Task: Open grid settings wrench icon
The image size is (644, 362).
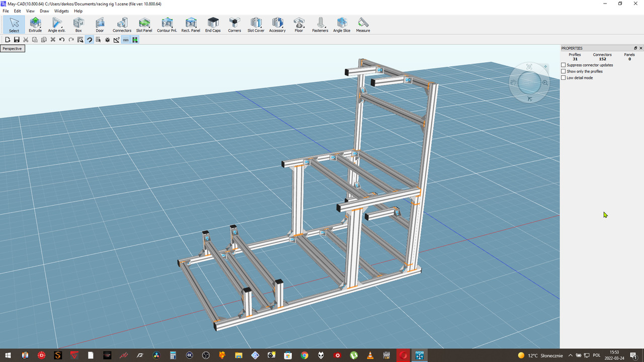Action: click(x=80, y=40)
